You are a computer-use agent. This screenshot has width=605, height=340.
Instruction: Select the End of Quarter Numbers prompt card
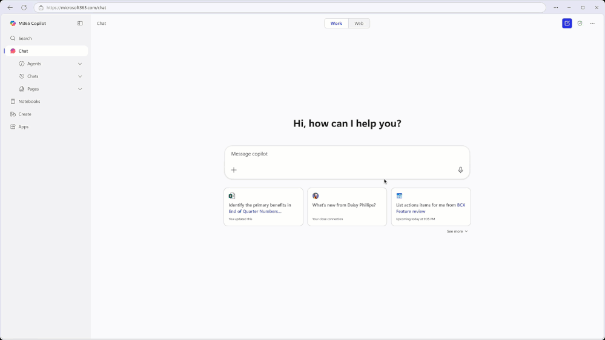(x=263, y=207)
